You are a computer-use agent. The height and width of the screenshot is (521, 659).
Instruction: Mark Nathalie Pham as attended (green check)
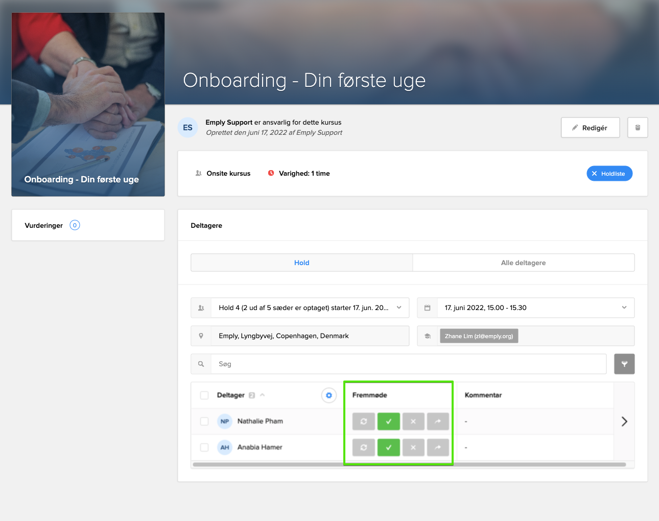(388, 421)
